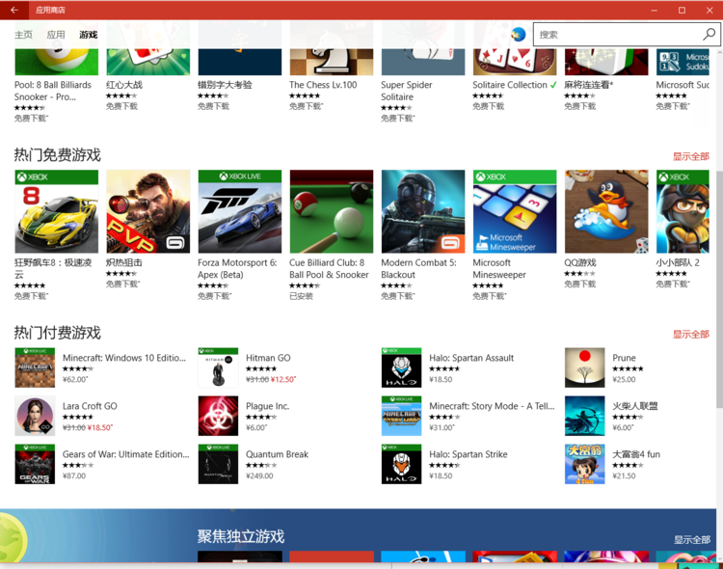The image size is (723, 569).
Task: Click Minecraft ¥62.00 price
Action: point(74,379)
